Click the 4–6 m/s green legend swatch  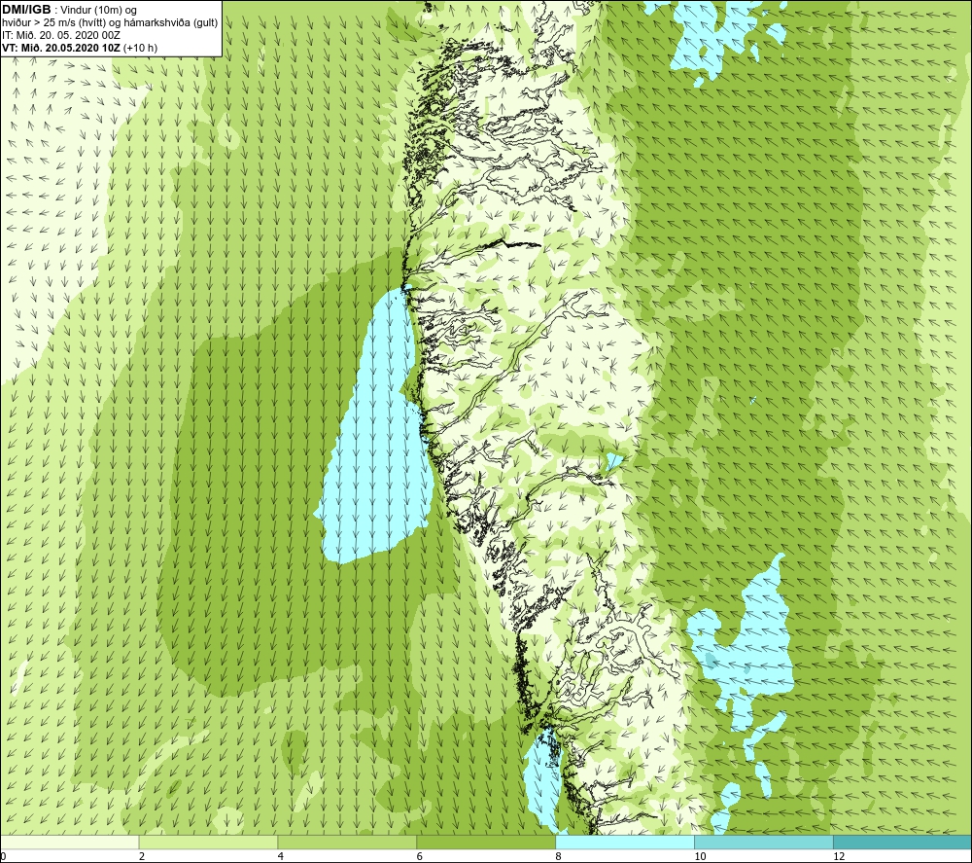(x=347, y=842)
